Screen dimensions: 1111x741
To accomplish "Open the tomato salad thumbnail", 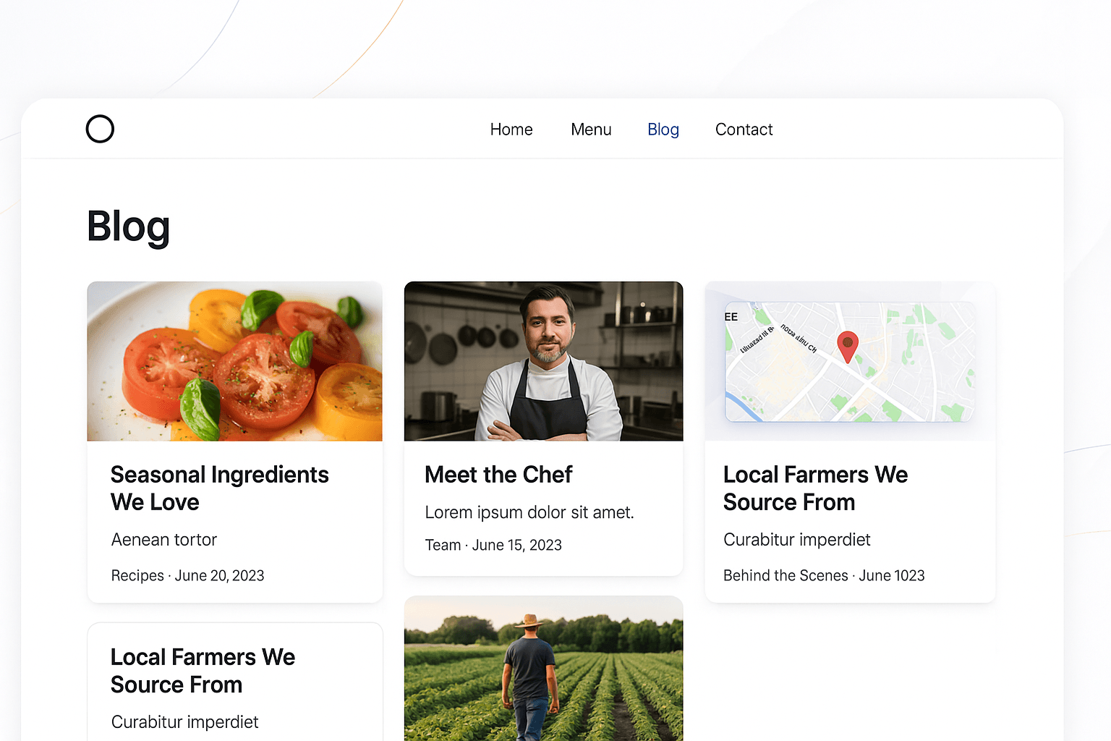I will 235,361.
